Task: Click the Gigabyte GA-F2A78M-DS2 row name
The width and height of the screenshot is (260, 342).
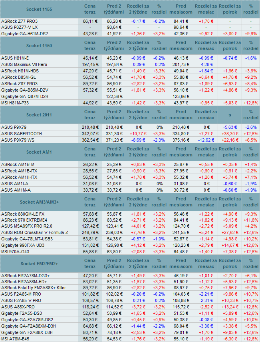Action: 27,320
